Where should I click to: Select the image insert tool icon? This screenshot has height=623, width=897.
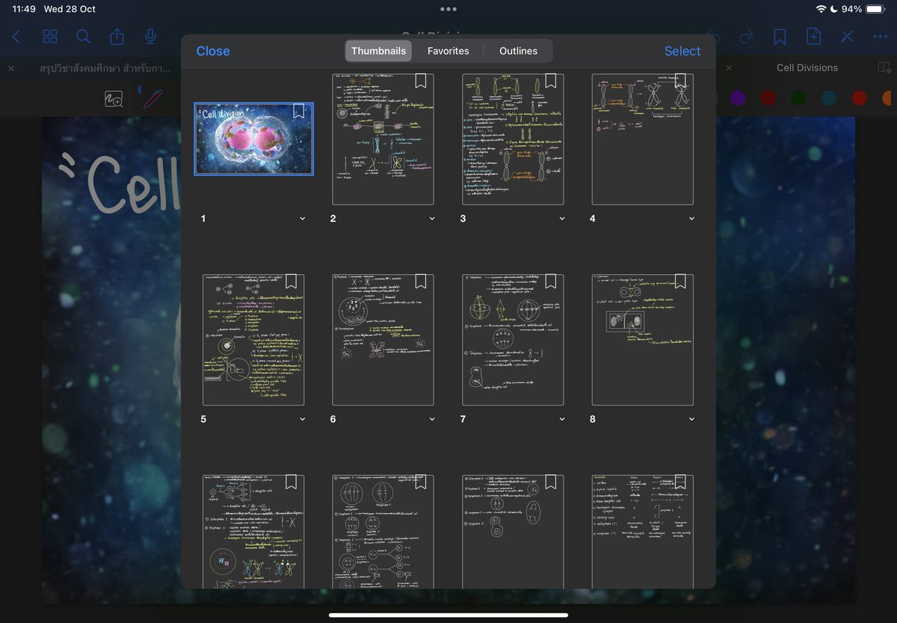[114, 99]
